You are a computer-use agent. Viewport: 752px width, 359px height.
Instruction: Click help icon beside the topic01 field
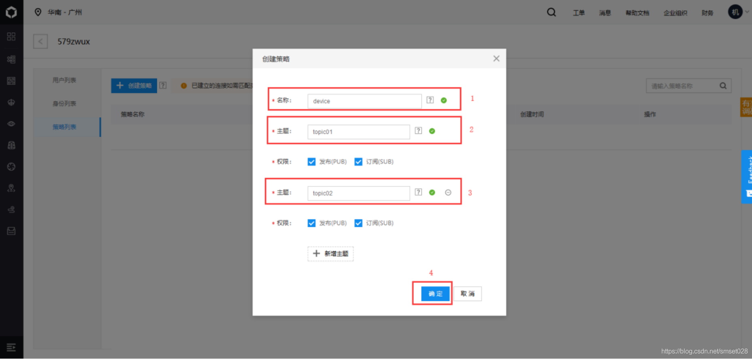tap(418, 131)
